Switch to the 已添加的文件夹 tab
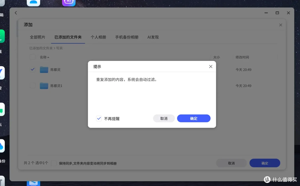The image size is (300, 186). tap(68, 37)
